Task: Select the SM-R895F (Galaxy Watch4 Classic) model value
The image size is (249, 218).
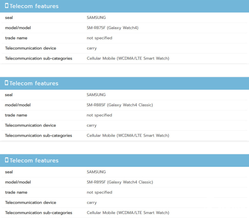Action: coord(120,182)
